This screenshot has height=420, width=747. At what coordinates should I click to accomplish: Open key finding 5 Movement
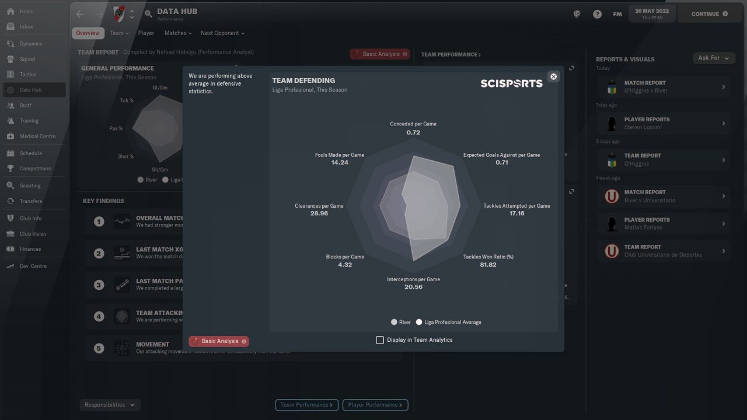[244, 348]
